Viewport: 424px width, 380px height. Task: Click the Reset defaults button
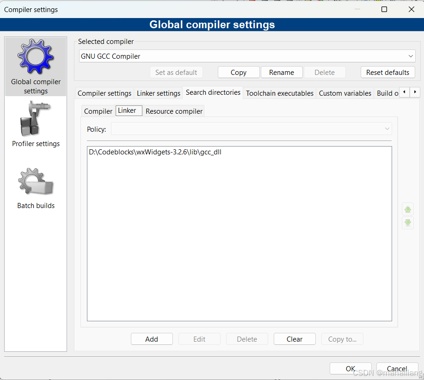tap(387, 73)
